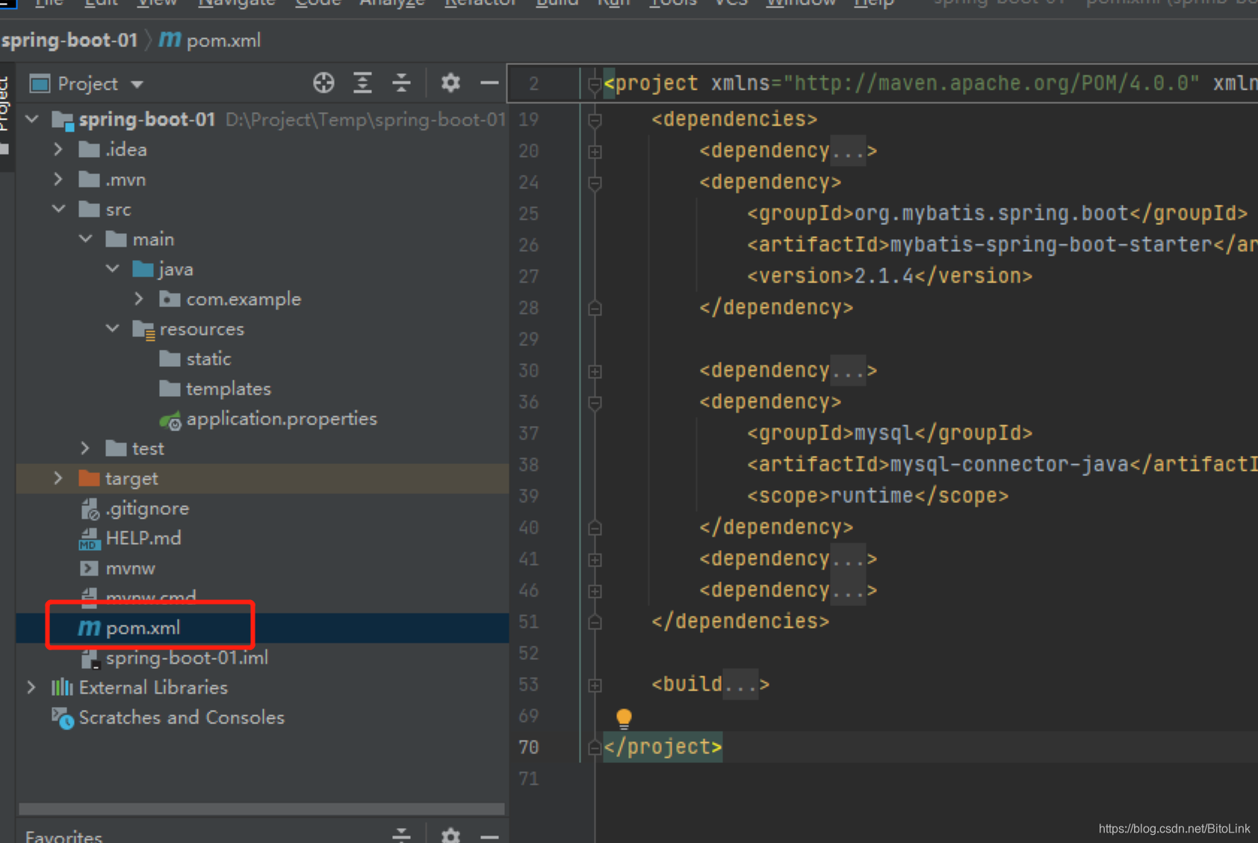Click the Favorites panel title
The height and width of the screenshot is (843, 1258).
(x=63, y=836)
